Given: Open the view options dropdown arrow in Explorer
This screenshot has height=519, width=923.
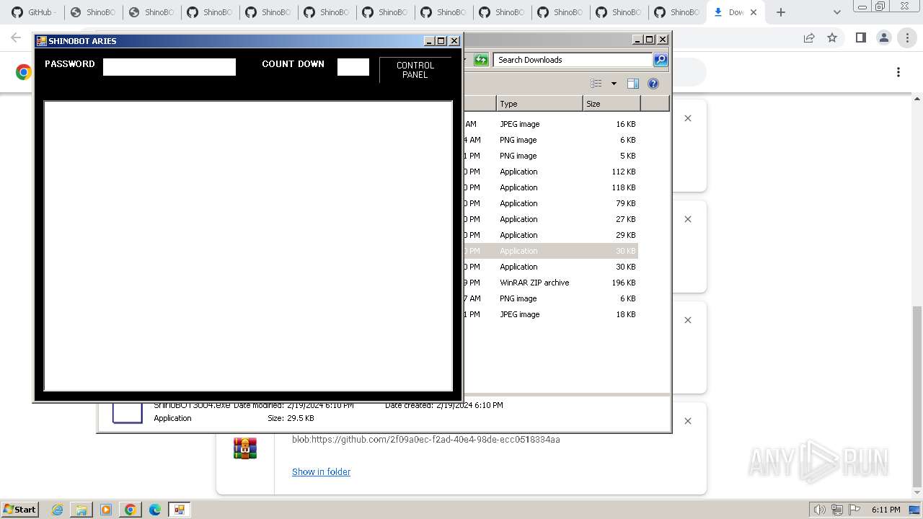Looking at the screenshot, I should pos(614,84).
